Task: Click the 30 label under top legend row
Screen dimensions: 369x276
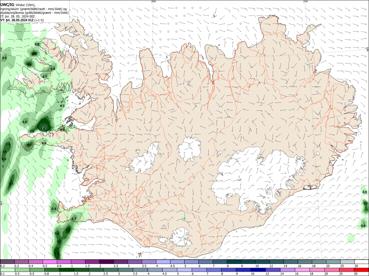Action: [356, 266]
